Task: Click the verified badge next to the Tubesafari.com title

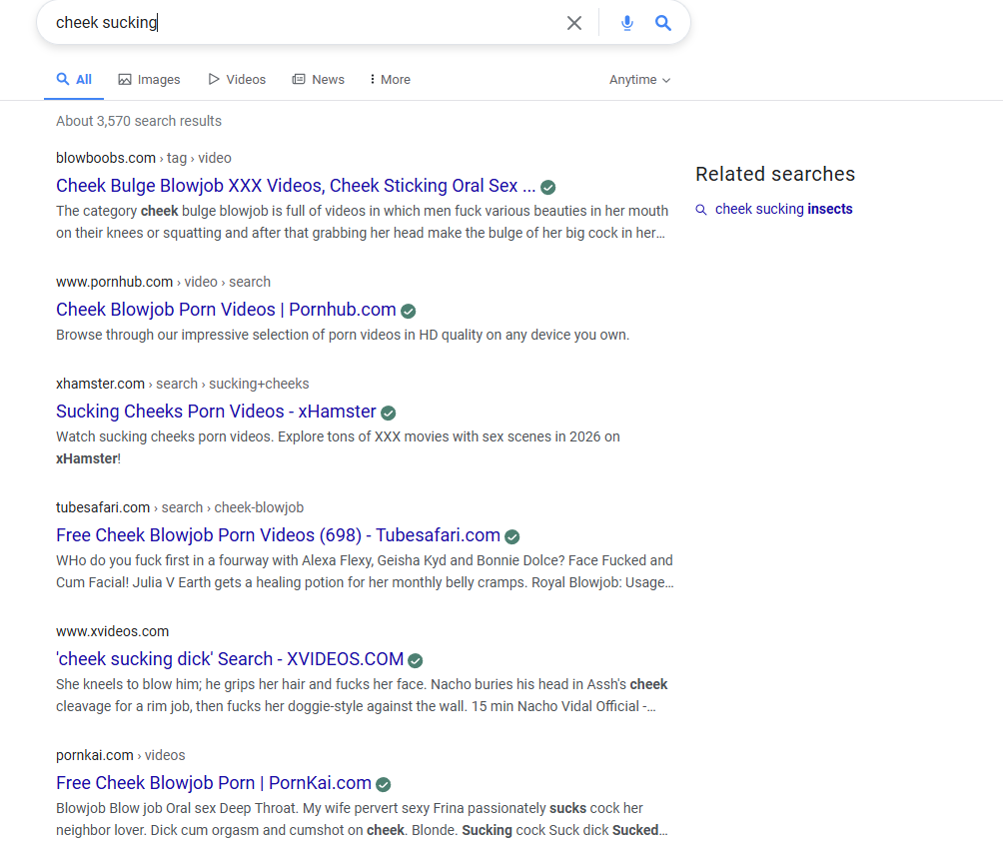Action: (x=512, y=536)
